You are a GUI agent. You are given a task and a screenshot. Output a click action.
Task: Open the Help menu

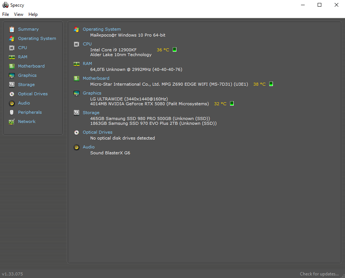click(x=33, y=14)
